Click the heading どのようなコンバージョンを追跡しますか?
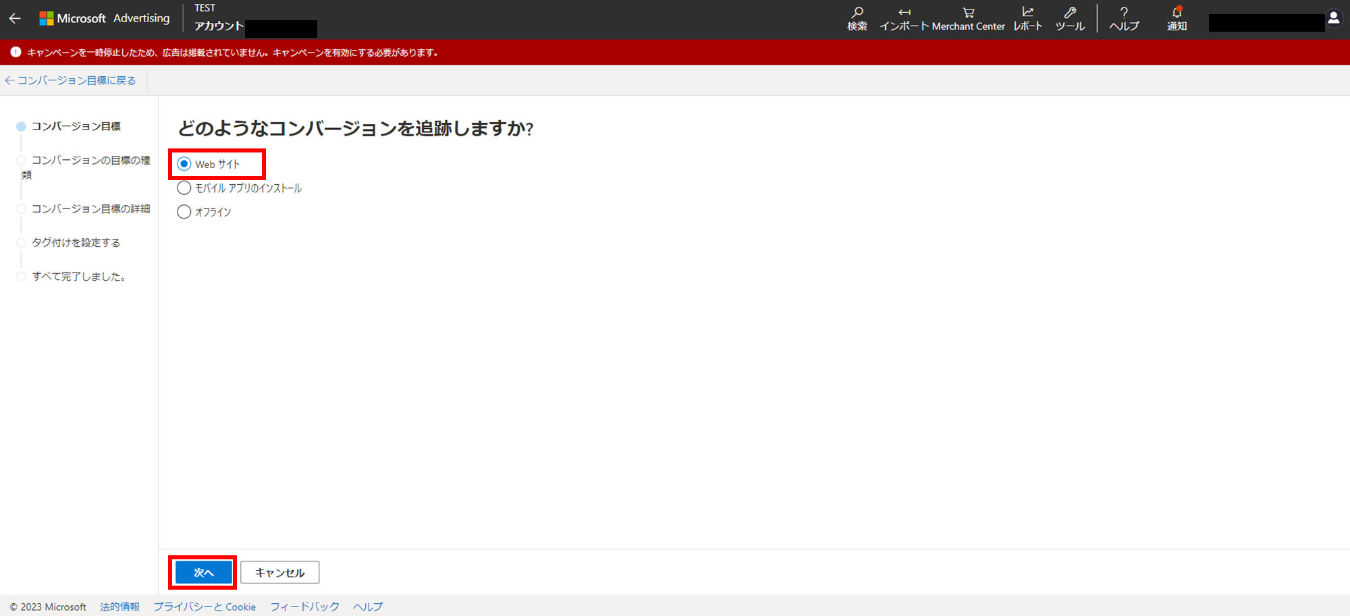Viewport: 1350px width, 616px height. pyautogui.click(x=356, y=128)
